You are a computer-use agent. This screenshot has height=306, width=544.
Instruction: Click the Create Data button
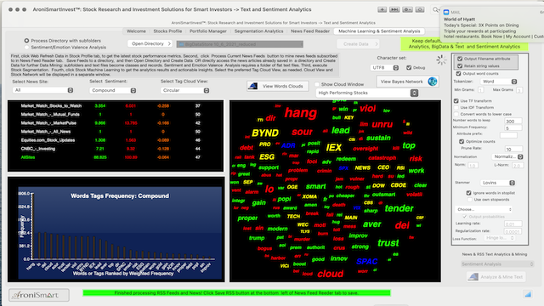click(358, 44)
